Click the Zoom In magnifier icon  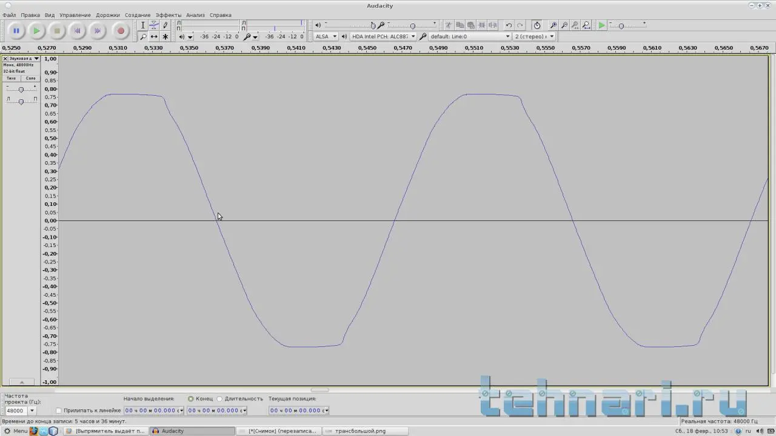tap(553, 25)
